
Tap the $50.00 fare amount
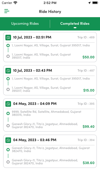89,57
